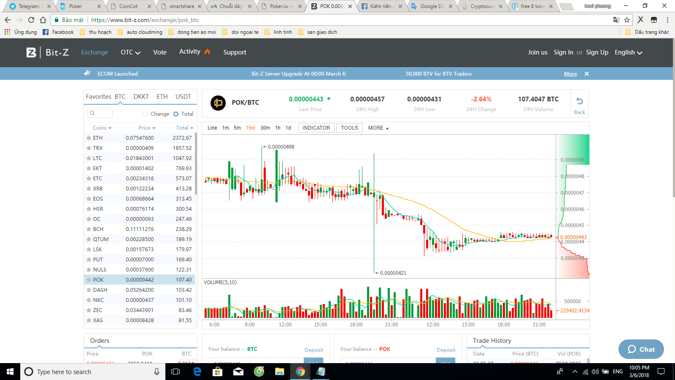Click the BTC Deposit link
Image resolution: width=675 pixels, height=380 pixels.
314,350
